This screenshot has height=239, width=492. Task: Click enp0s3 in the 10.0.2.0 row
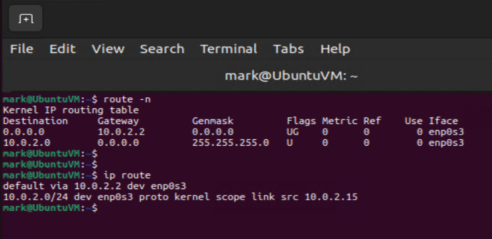coord(446,142)
